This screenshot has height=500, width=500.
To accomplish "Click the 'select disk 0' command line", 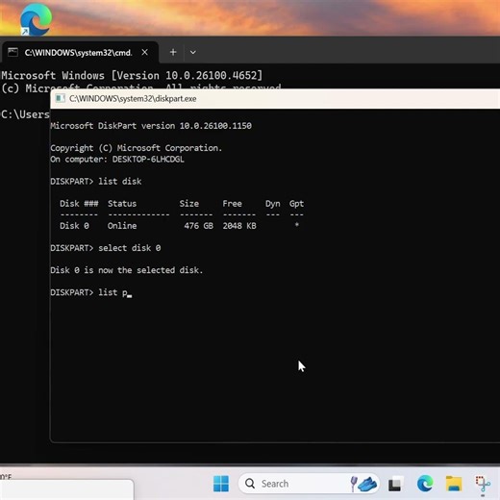I will tap(106, 248).
